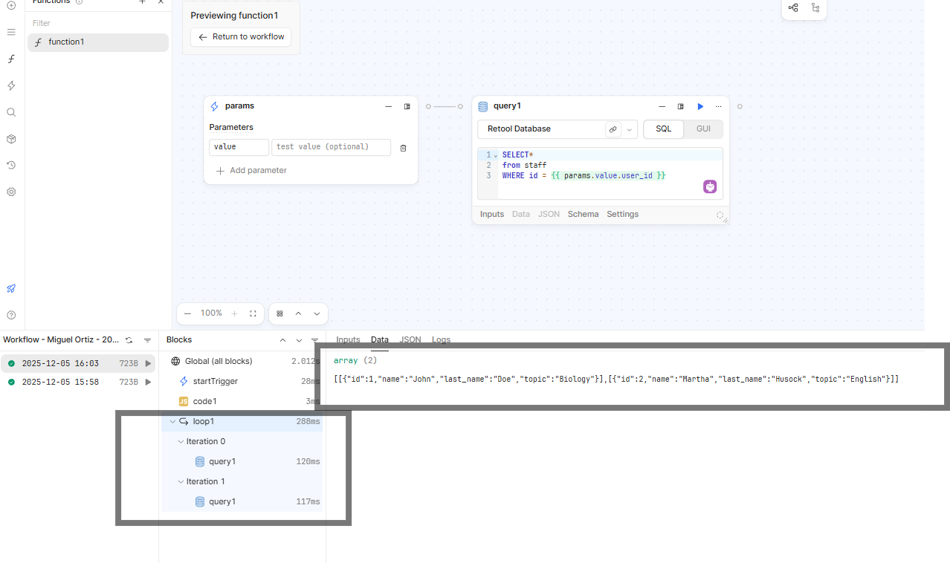950x563 pixels.
Task: Switch to Schema tab in query1
Action: [583, 214]
